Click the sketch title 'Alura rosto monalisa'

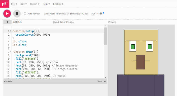[55, 14]
